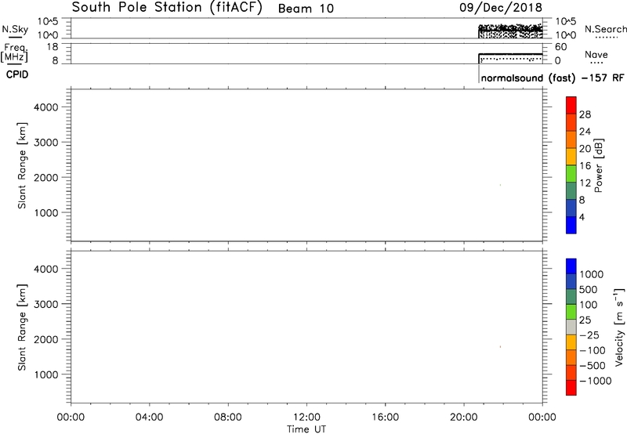
Task: Click '4000' on power panel range axis
Action: click(46, 107)
